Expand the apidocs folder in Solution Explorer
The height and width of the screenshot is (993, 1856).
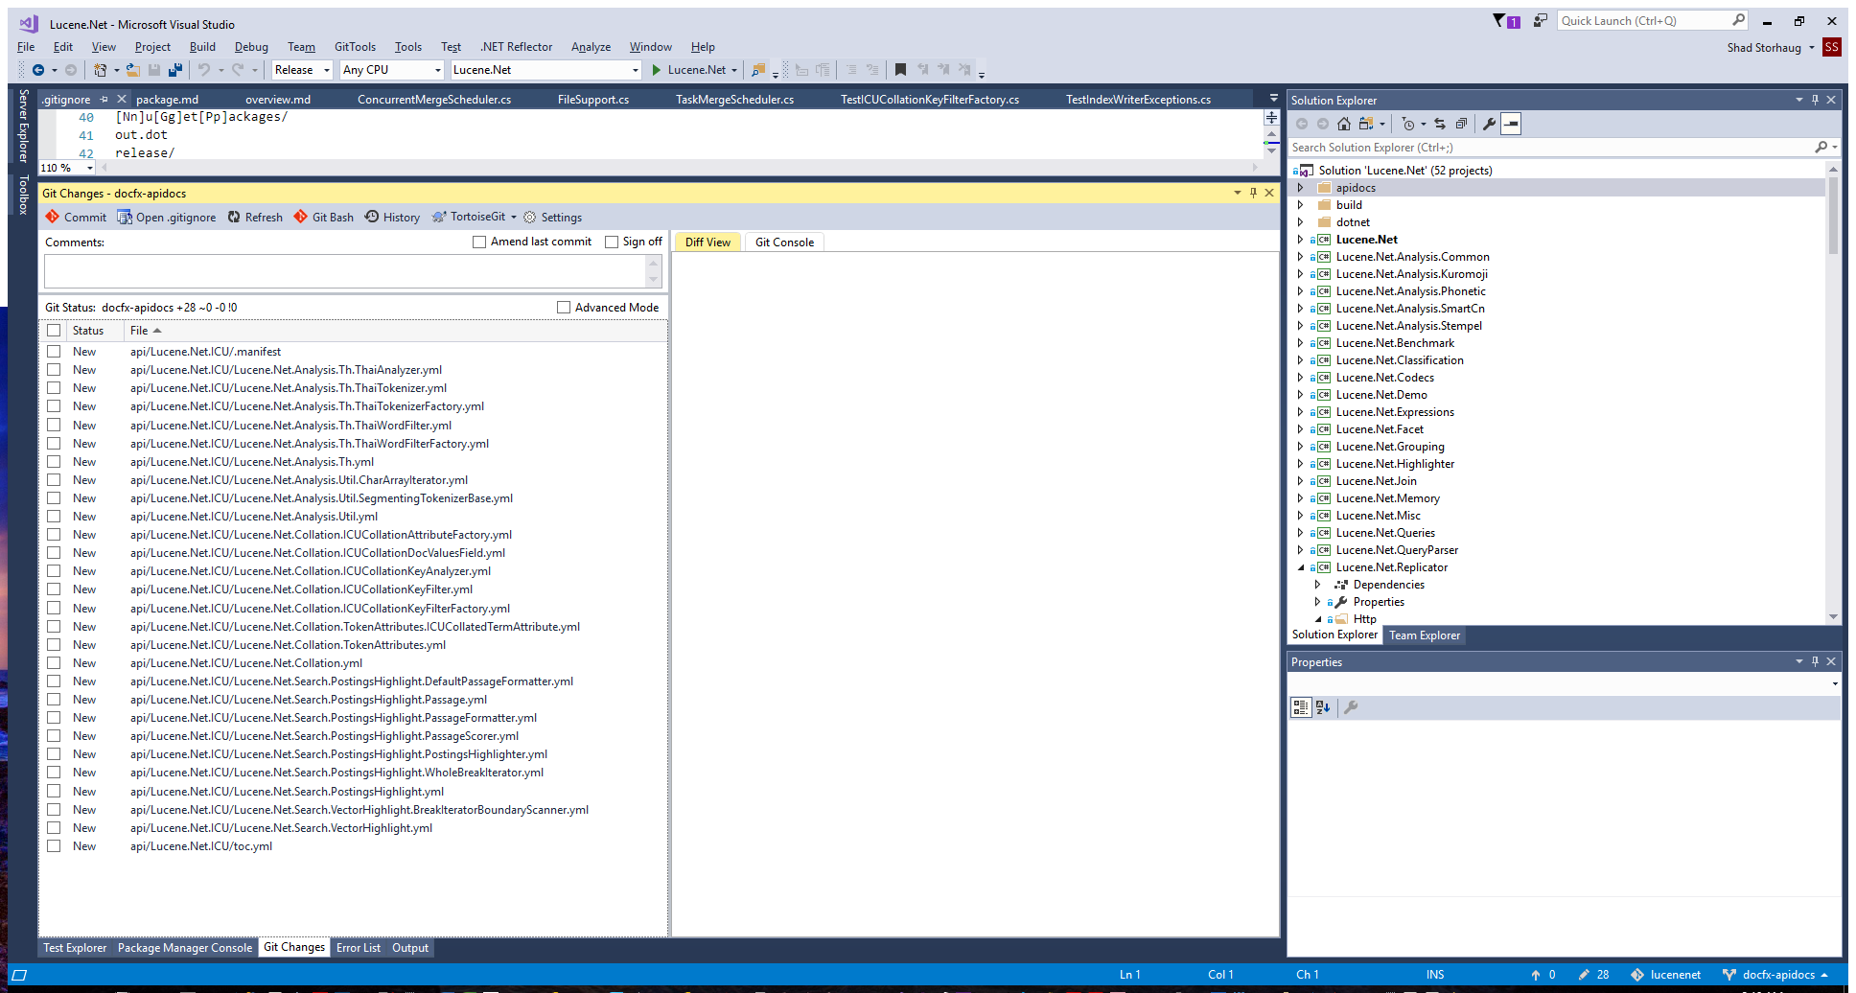[1301, 188]
